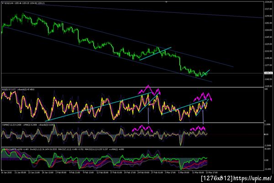Click the chart shift marker on the top edge
The image size is (274, 183).
(166, 2)
